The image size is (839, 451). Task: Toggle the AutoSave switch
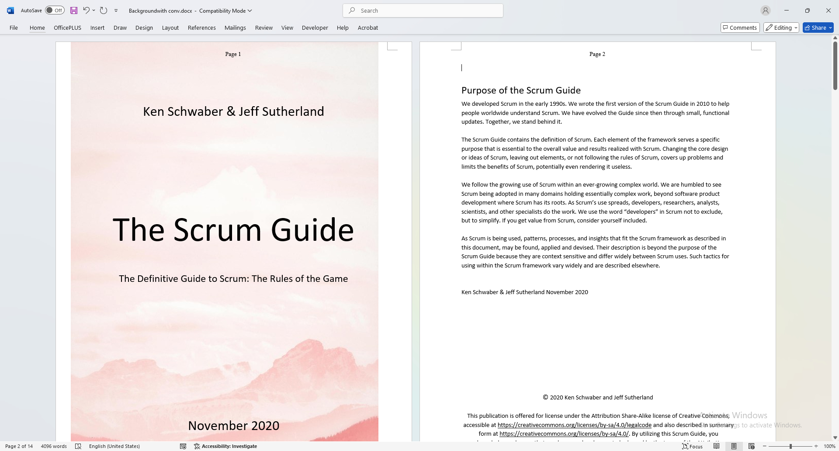55,10
